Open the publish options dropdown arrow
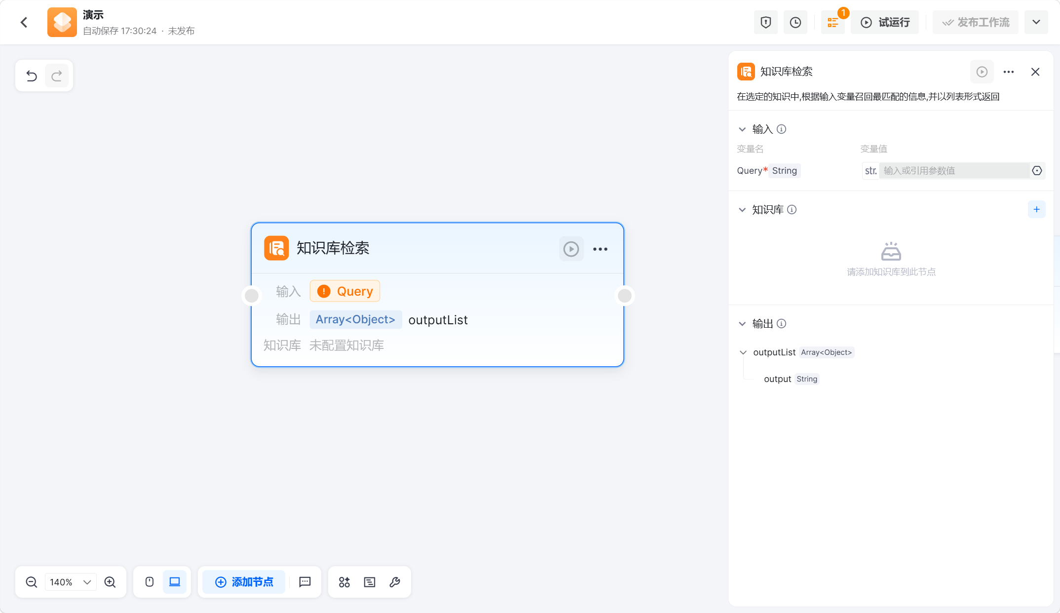 coord(1036,22)
